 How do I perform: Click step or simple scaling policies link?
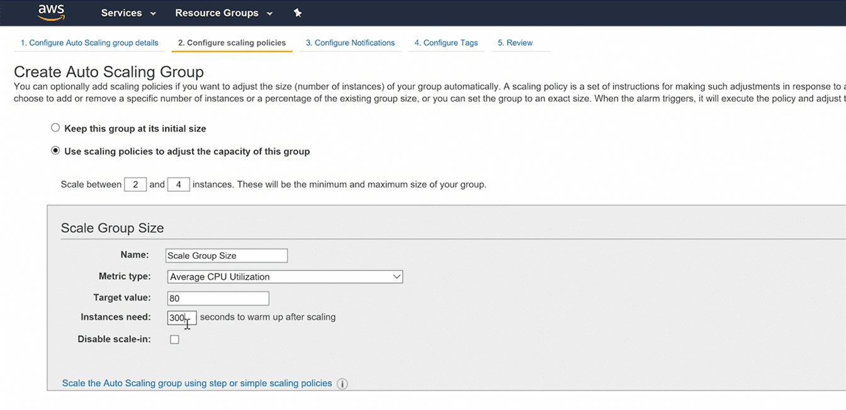point(196,383)
